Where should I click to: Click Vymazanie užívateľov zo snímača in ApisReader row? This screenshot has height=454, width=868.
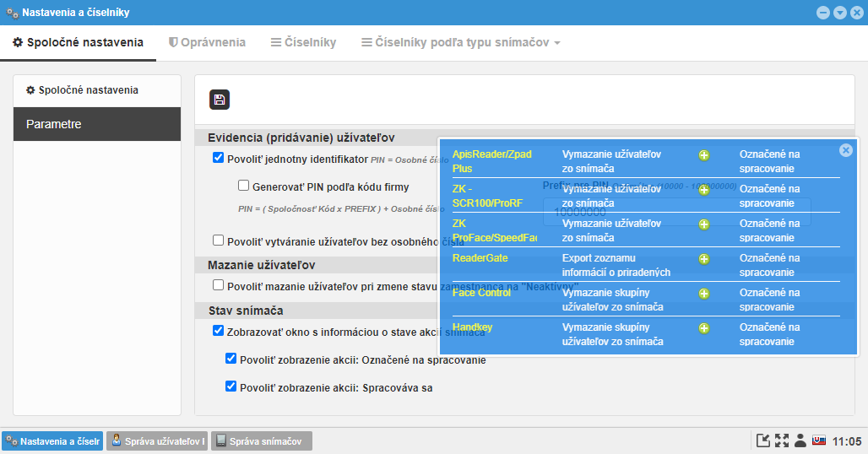[611, 161]
